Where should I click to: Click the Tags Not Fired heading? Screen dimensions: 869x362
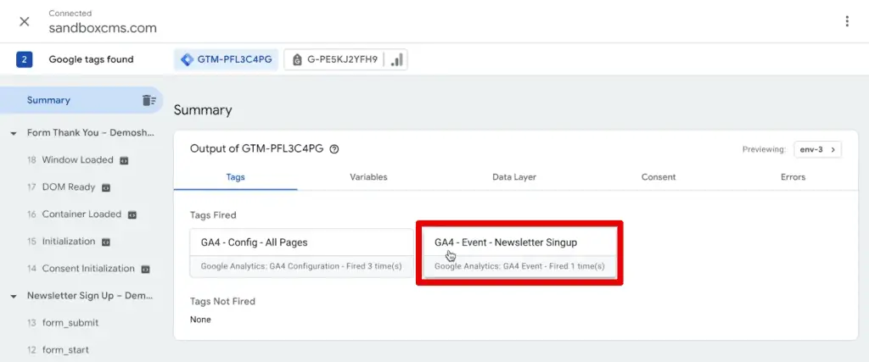(222, 301)
